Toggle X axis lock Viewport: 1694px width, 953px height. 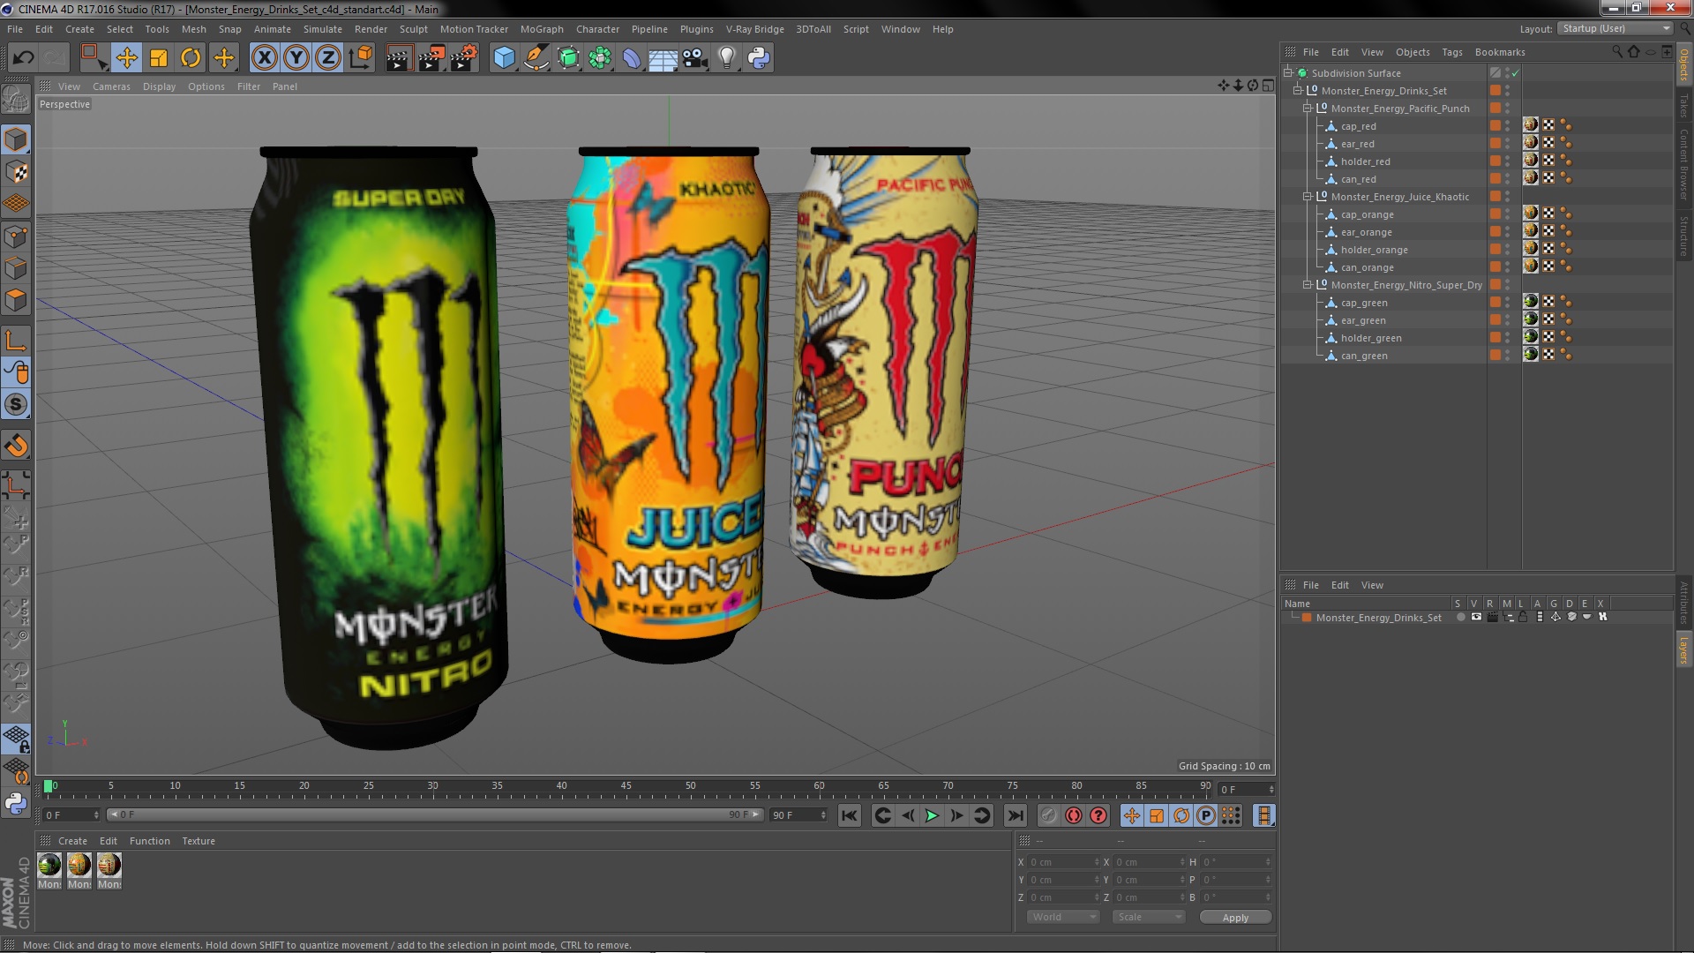pos(264,58)
